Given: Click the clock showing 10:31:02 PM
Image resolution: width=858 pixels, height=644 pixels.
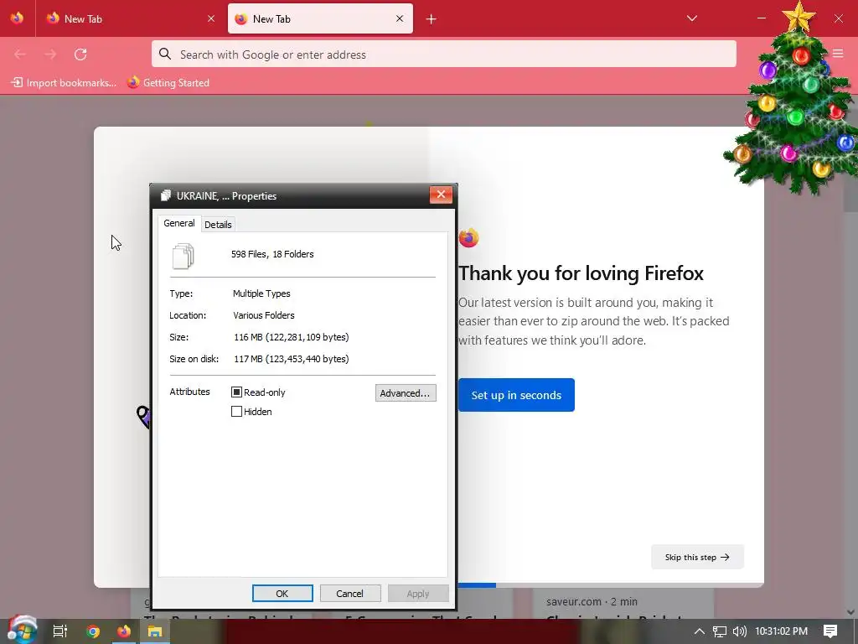Looking at the screenshot, I should tap(782, 631).
